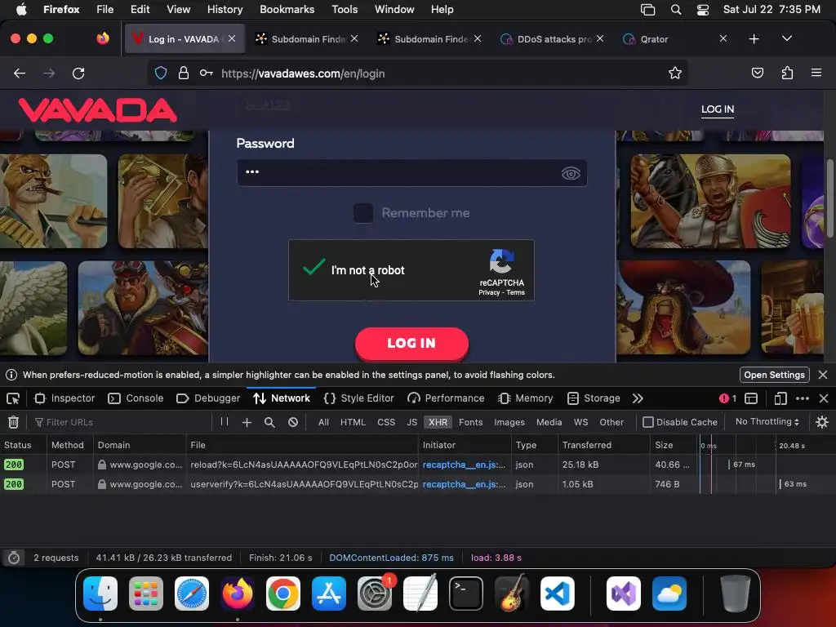
Task: Switch to Performance devtools tab
Action: pos(446,398)
